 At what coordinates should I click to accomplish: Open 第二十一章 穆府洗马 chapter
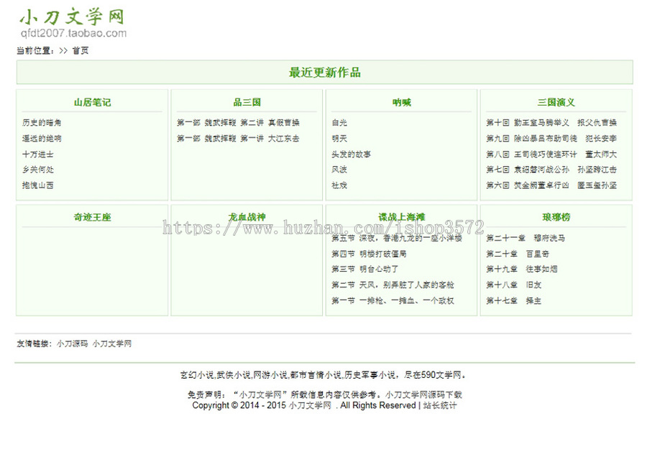coord(526,238)
